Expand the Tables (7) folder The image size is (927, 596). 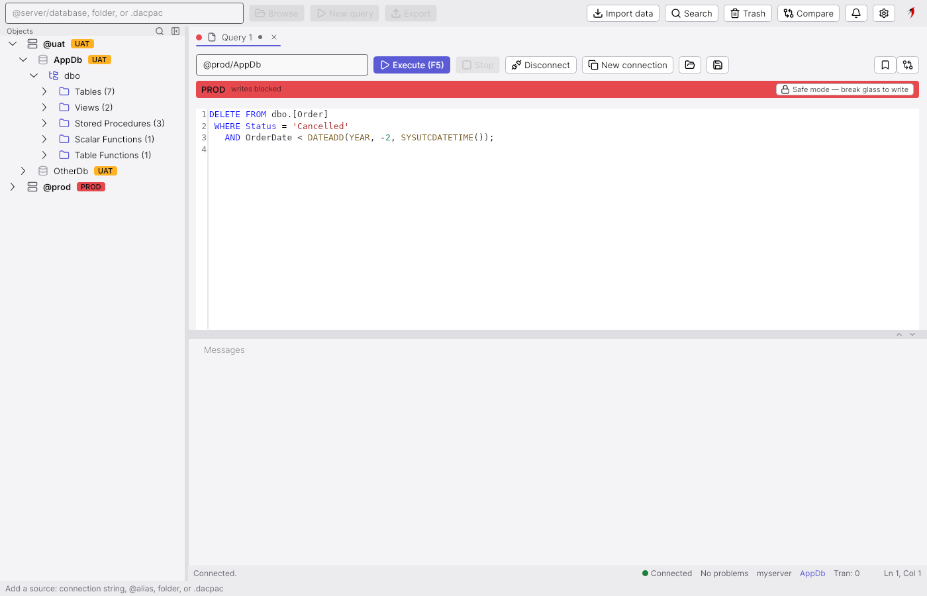(44, 91)
